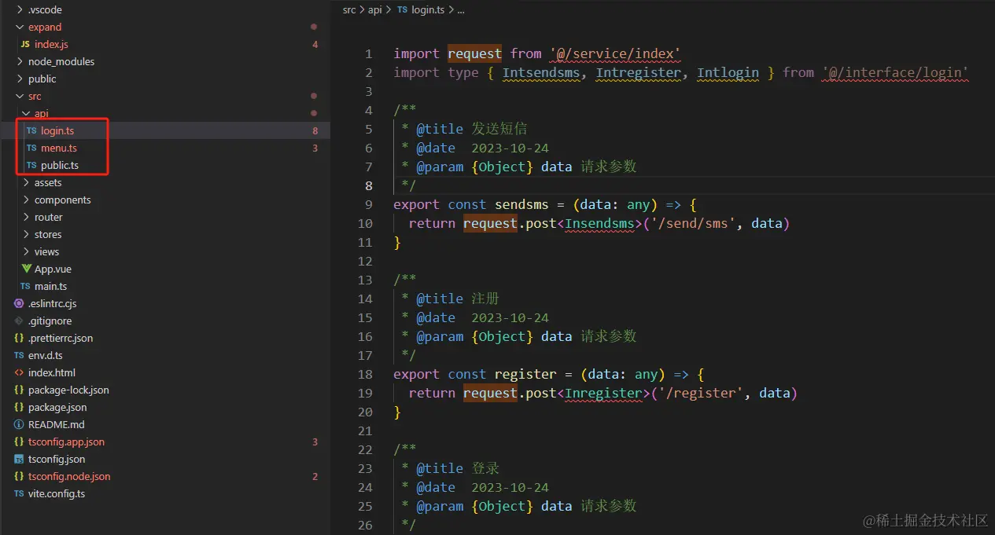
Task: Collapse the src folder chevron
Action: [x=20, y=97]
